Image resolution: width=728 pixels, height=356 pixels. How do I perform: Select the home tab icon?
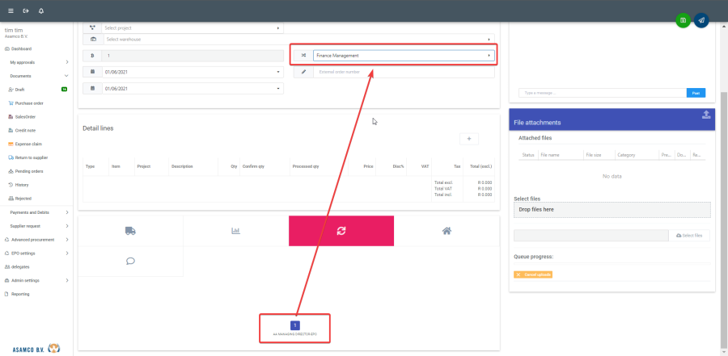coord(446,231)
